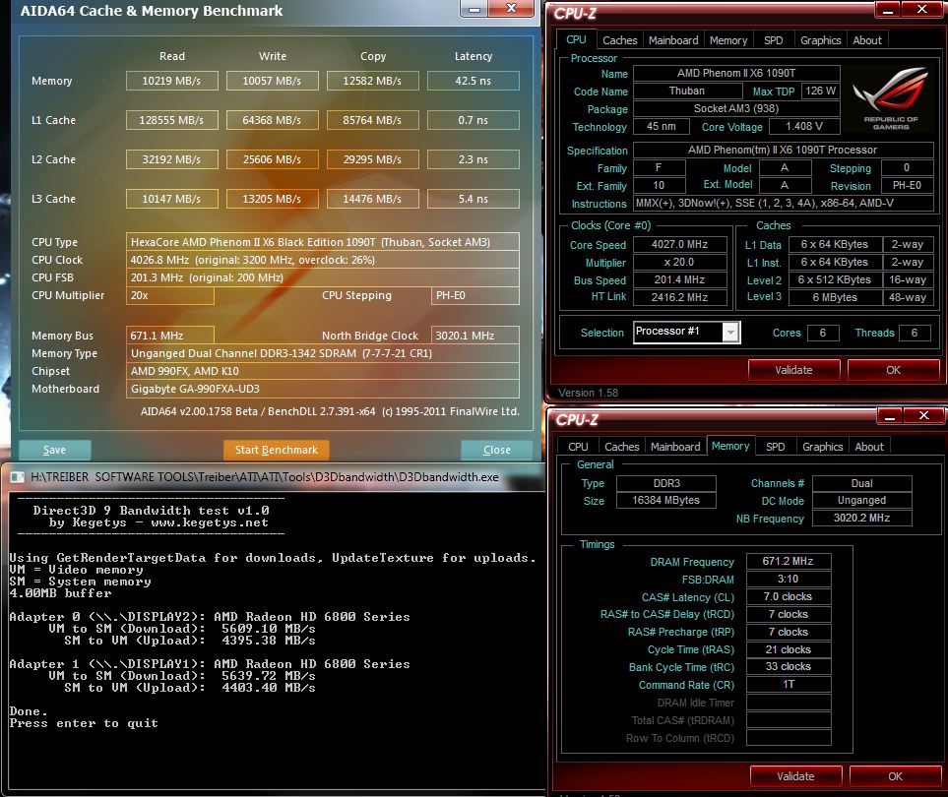Click the CPU Type field in AIDA64
The image size is (948, 797).
322,242
